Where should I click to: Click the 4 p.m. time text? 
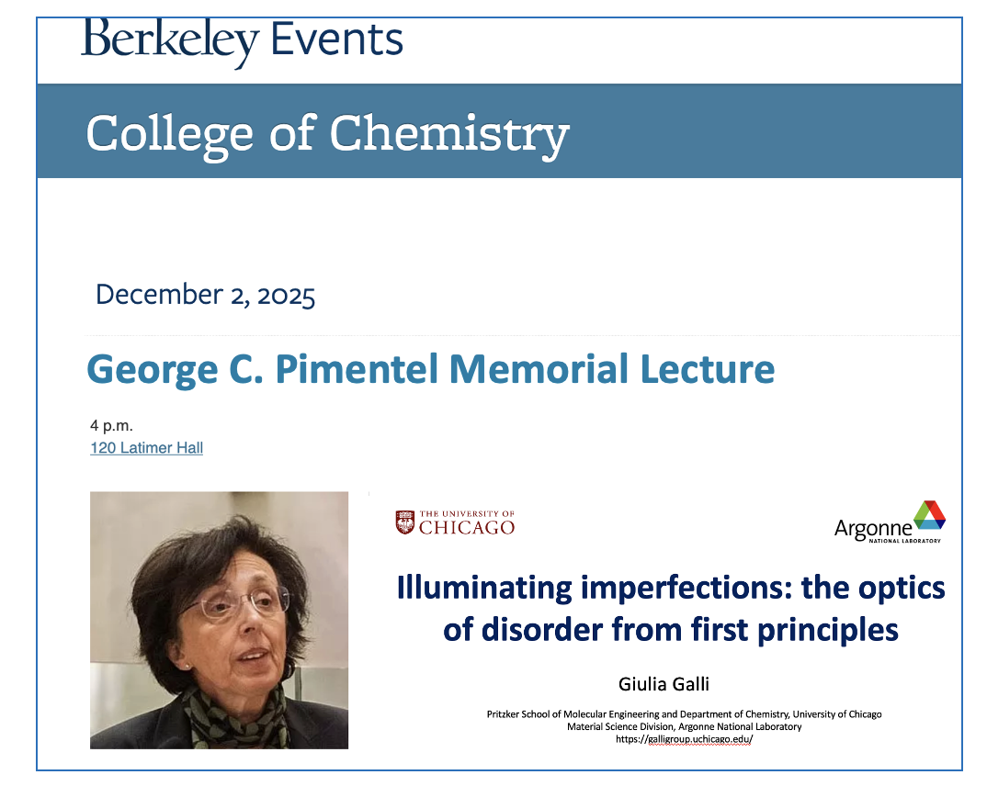tap(111, 426)
